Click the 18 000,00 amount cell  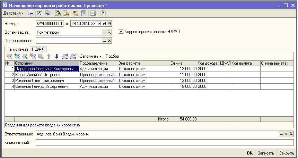pos(183,86)
